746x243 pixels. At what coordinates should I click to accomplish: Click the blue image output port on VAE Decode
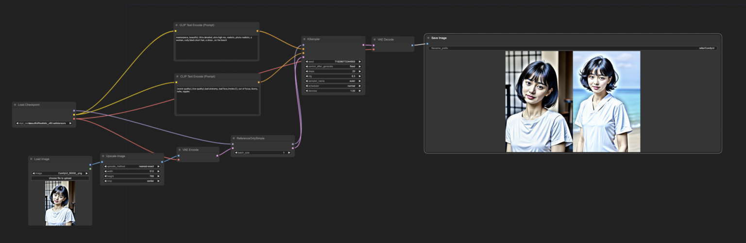(x=412, y=45)
